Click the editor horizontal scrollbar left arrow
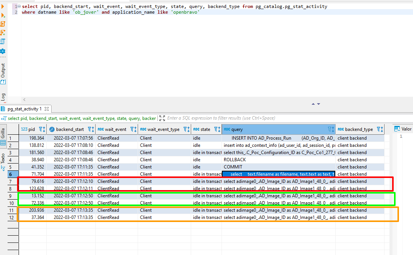 pos(24,99)
